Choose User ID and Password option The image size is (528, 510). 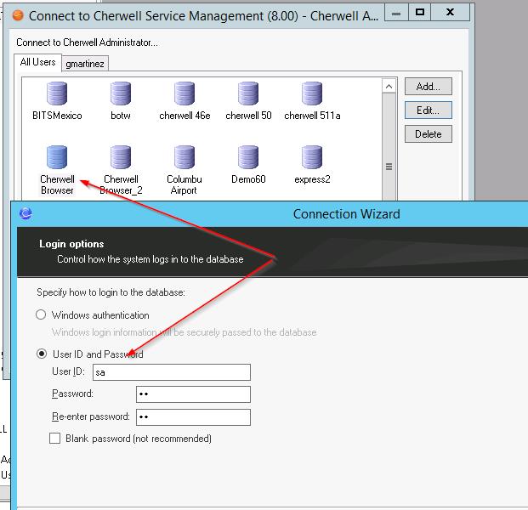point(41,354)
